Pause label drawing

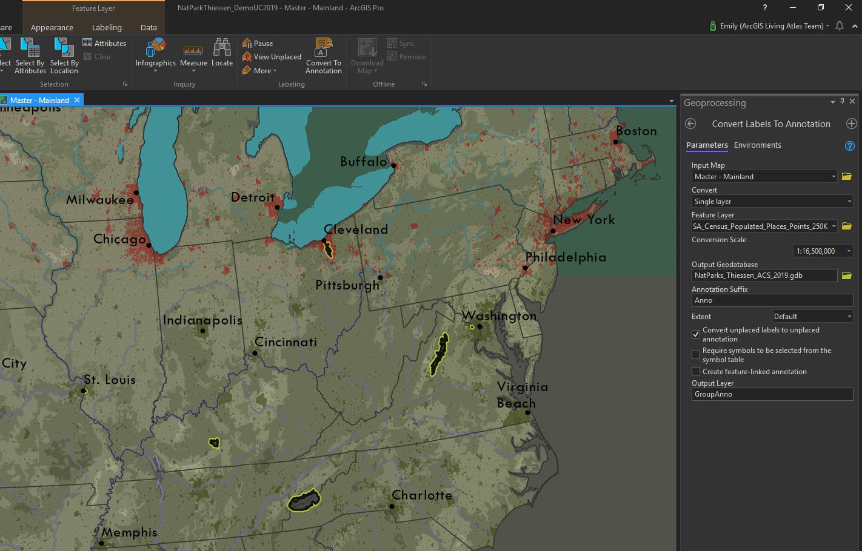point(258,44)
